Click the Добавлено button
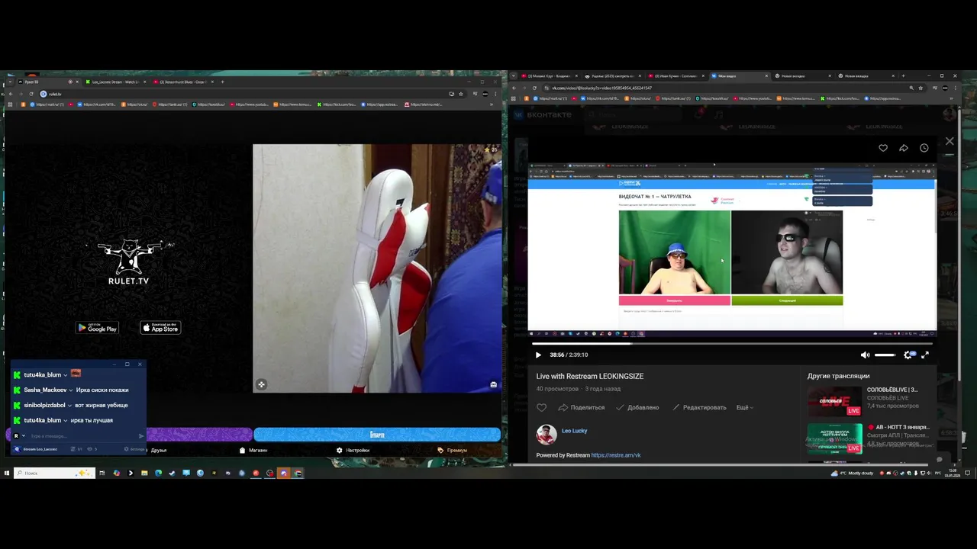 (x=637, y=407)
